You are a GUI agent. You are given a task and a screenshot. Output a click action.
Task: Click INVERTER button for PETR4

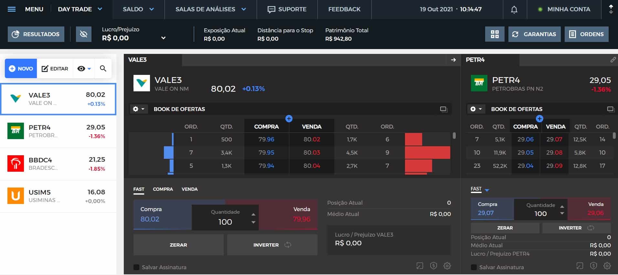(576, 228)
